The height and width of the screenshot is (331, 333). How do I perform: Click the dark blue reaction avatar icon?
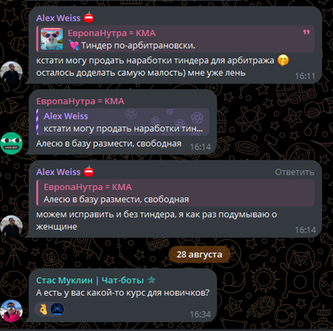click(x=57, y=309)
